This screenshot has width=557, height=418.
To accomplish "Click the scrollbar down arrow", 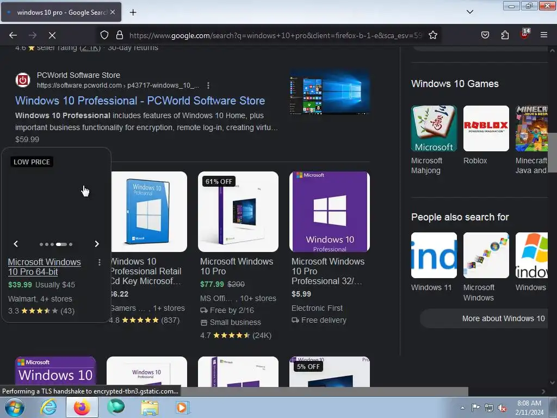I will coord(553,383).
